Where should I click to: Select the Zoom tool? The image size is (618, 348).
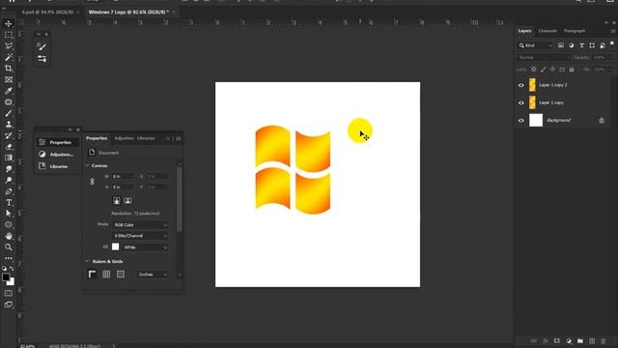(x=9, y=247)
